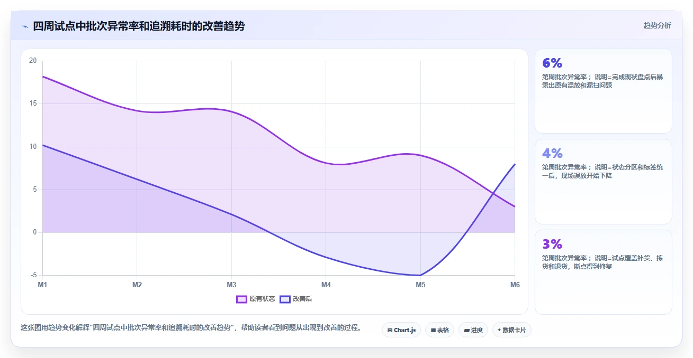Click the 趋势分析 label in the header
This screenshot has width=693, height=358.
(x=657, y=26)
